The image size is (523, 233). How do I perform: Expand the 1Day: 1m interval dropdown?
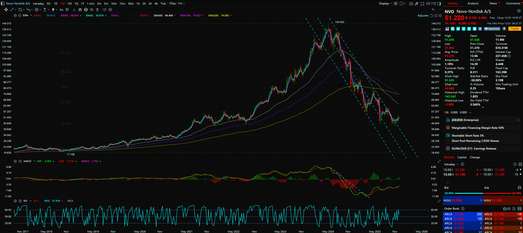(x=177, y=4)
